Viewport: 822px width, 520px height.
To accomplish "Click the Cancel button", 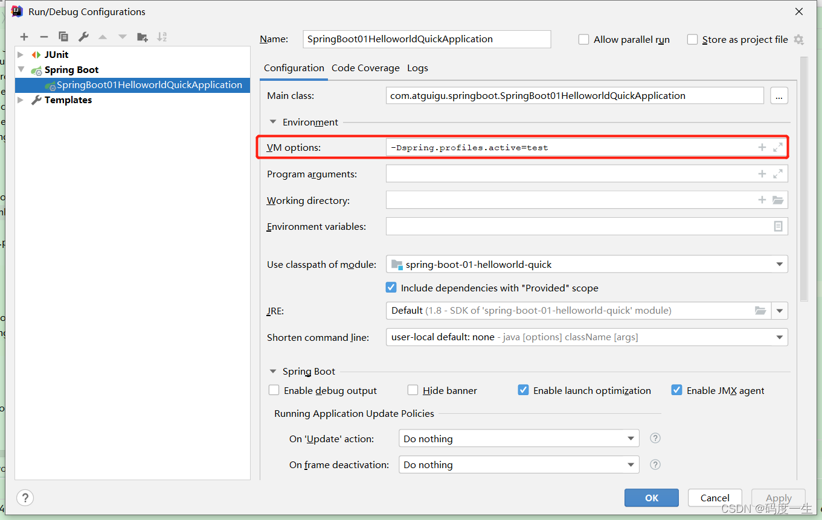I will coord(715,498).
